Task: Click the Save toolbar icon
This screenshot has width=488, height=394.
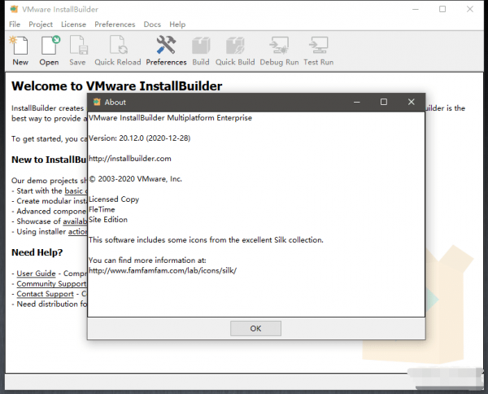Action: pos(77,49)
